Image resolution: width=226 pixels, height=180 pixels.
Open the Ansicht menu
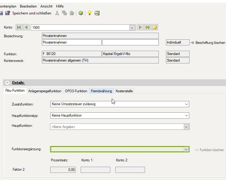46,6
